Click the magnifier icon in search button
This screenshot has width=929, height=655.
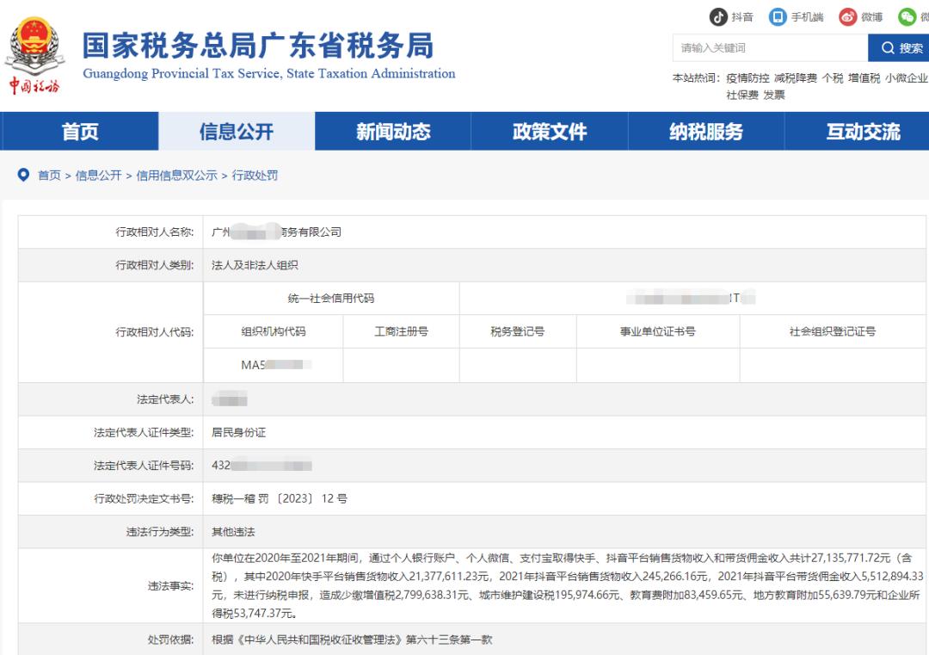pyautogui.click(x=889, y=48)
